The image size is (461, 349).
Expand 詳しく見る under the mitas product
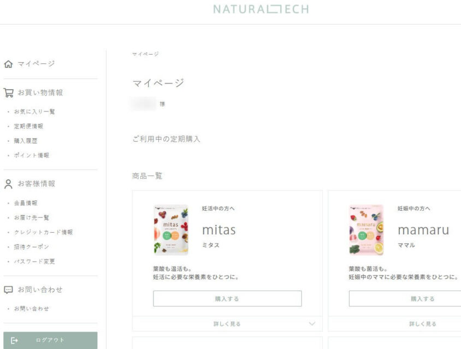[227, 324]
